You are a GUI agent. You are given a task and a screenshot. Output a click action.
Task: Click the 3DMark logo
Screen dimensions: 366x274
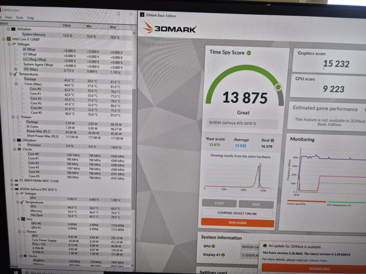[x=169, y=28]
